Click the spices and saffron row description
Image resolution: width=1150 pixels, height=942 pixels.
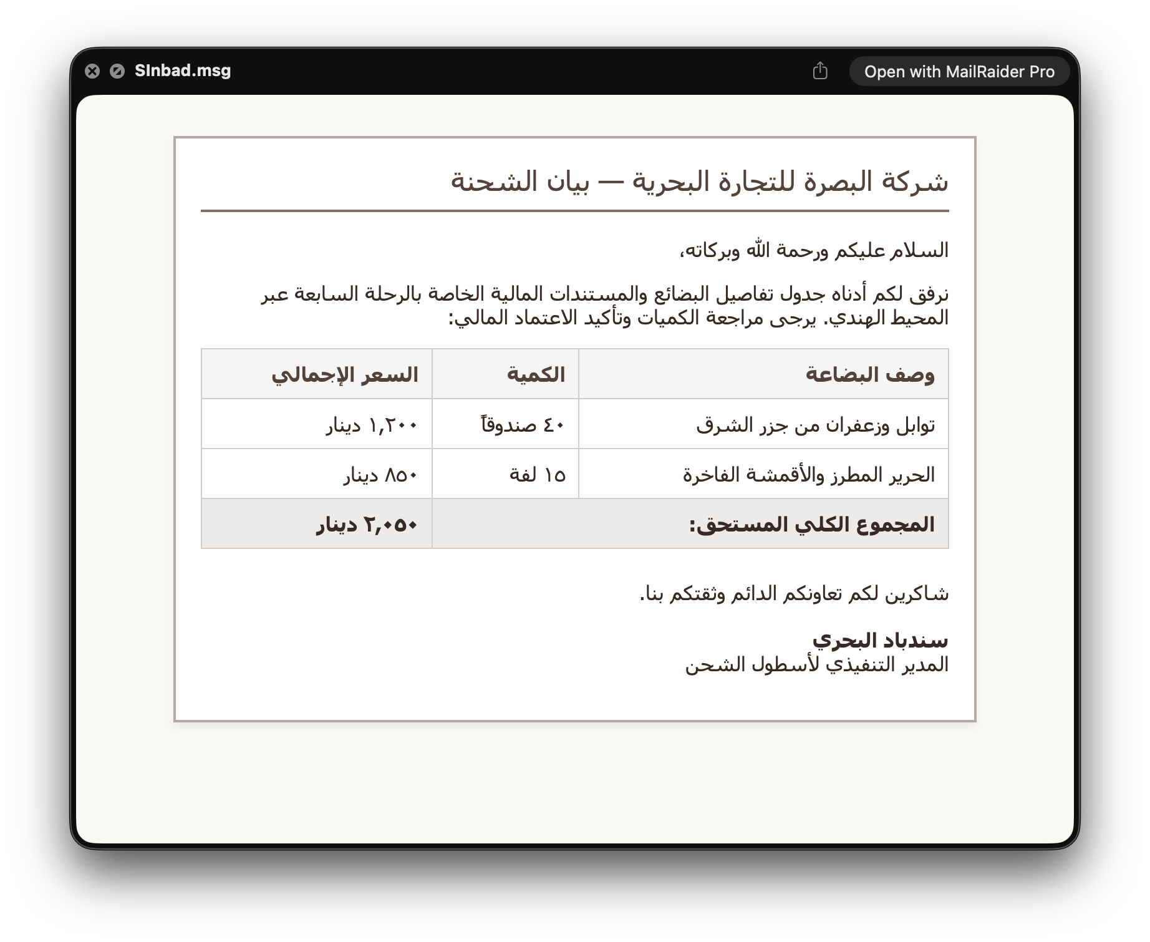point(816,425)
